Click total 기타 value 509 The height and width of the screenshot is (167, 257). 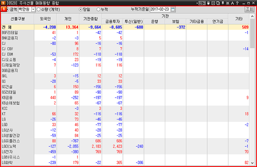pyautogui.click(x=245, y=27)
